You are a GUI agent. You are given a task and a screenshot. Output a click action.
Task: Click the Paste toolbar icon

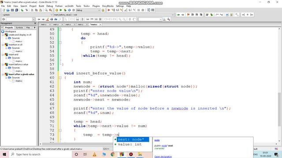(x=41, y=10)
